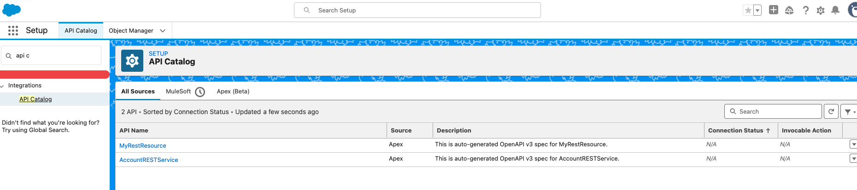Open the favorites list dropdown arrow
This screenshot has width=857, height=190.
pyautogui.click(x=757, y=10)
